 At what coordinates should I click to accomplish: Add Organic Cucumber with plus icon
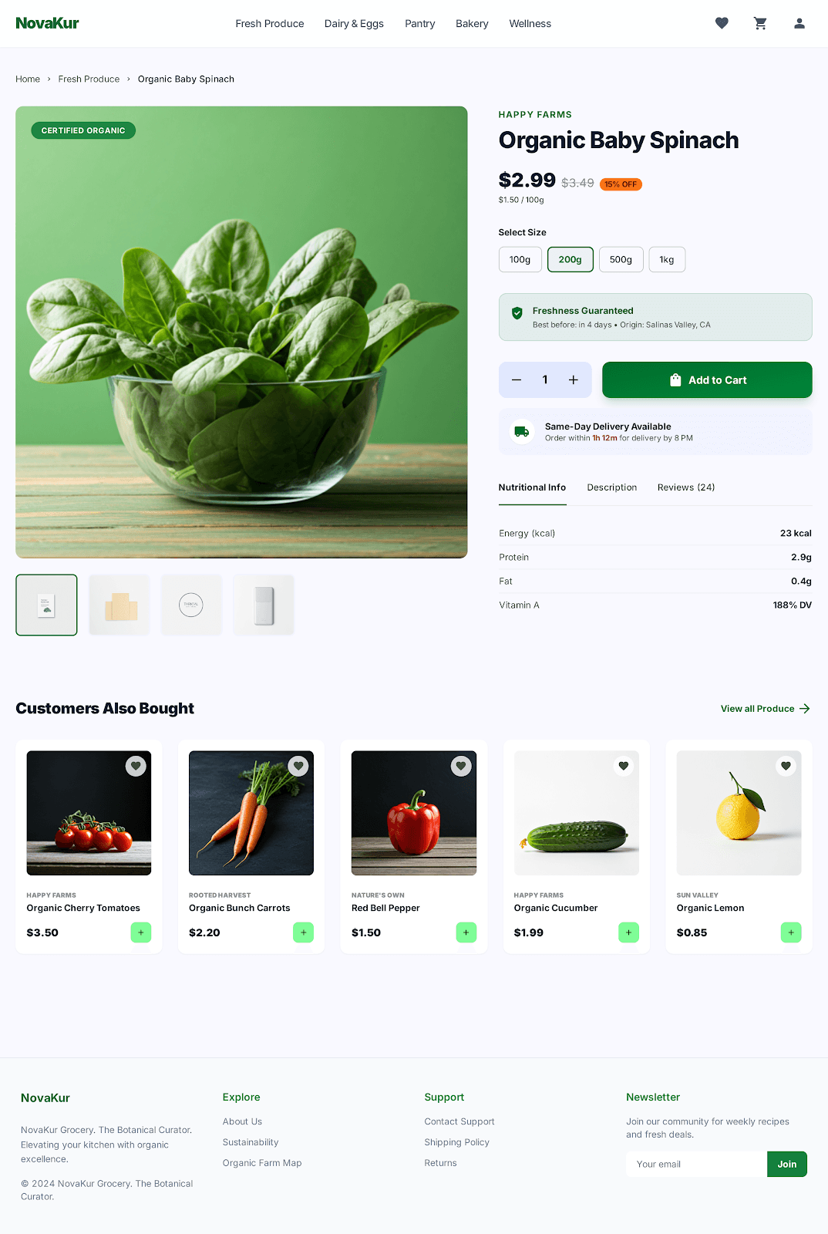628,932
